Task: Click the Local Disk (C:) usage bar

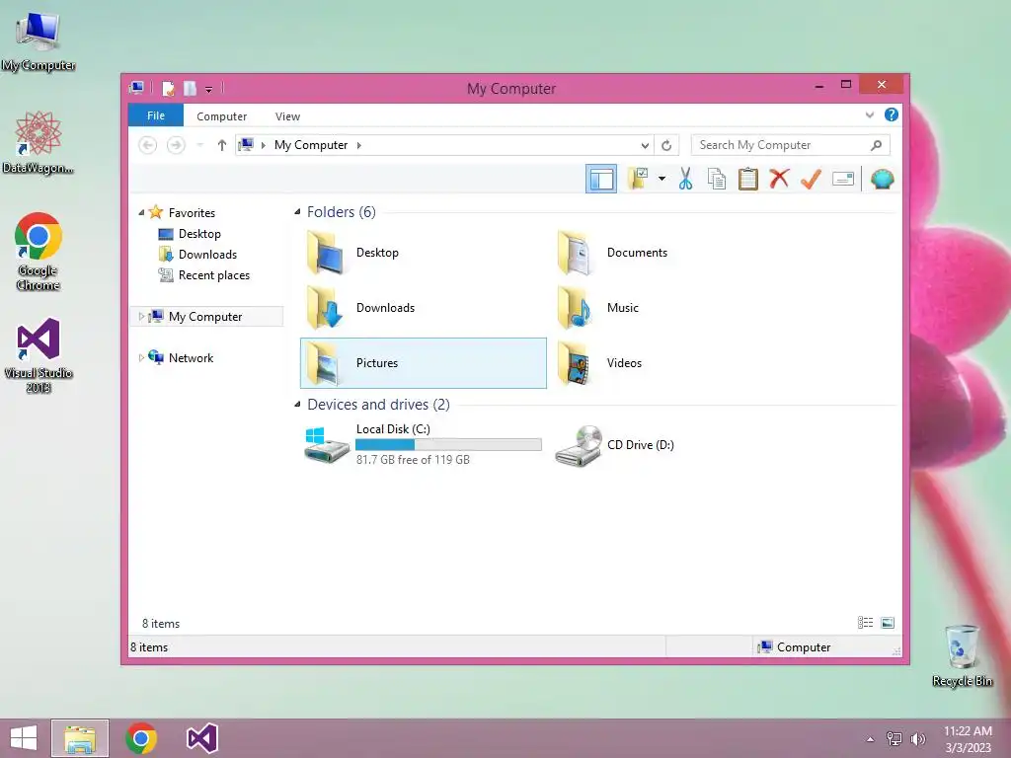Action: point(449,445)
